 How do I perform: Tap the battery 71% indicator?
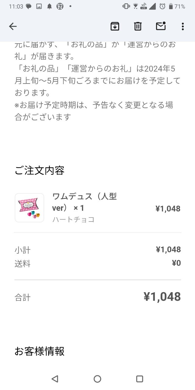[177, 6]
